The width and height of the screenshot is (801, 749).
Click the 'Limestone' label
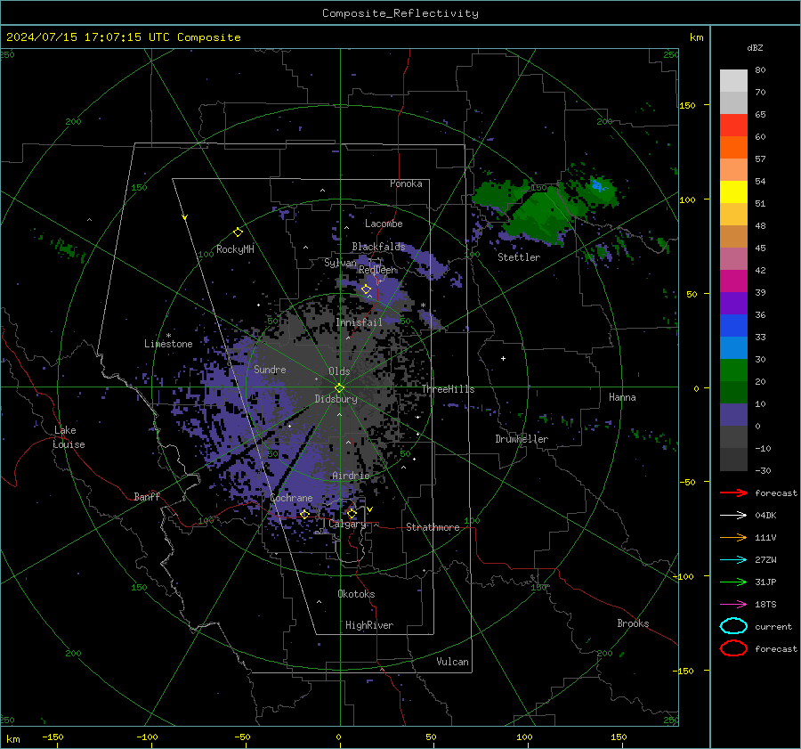tap(168, 344)
